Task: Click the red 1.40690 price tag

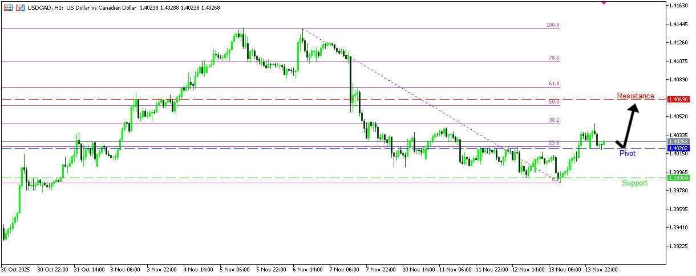Action: [x=678, y=100]
